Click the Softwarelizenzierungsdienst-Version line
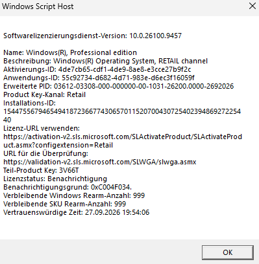The height and width of the screenshot is (264, 259). [x=92, y=36]
